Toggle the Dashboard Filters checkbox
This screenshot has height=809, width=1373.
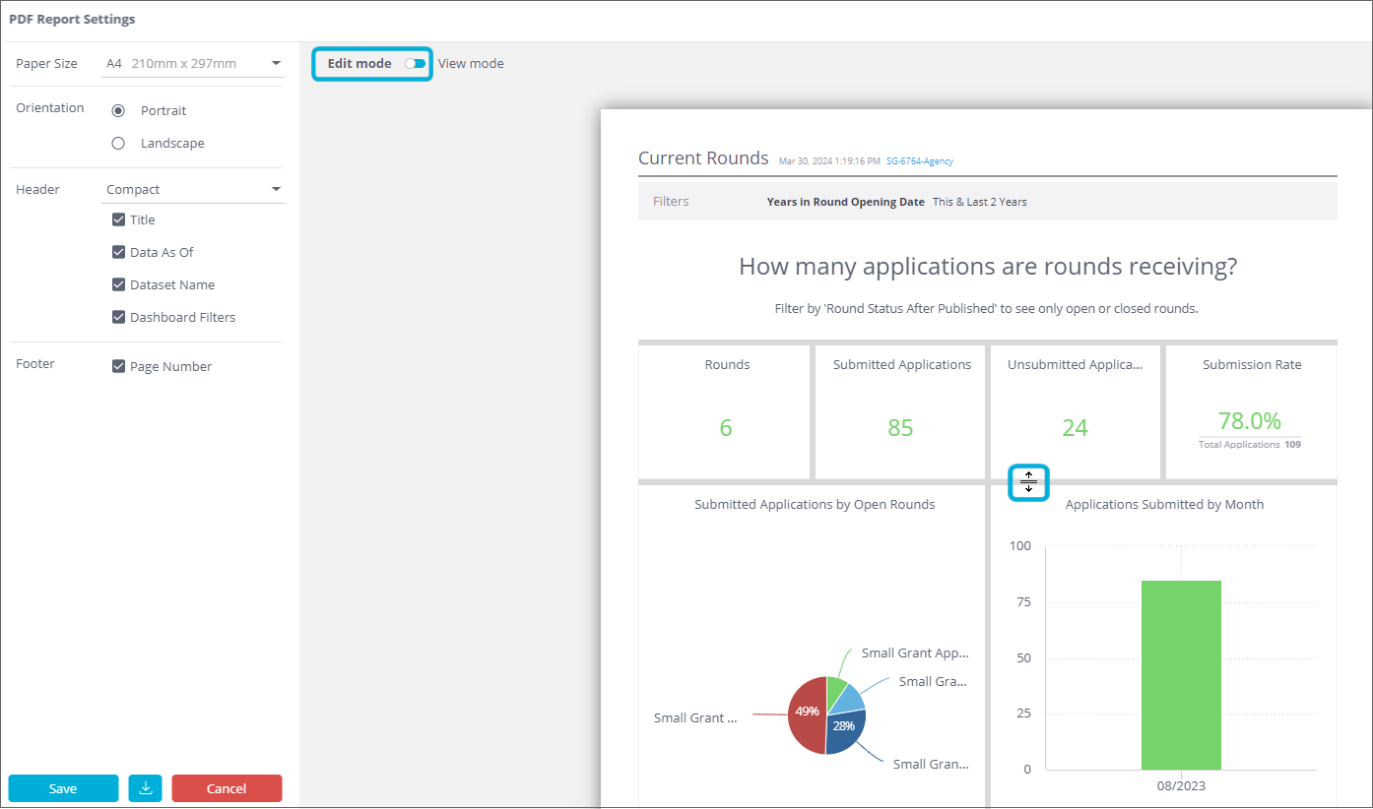coord(119,318)
